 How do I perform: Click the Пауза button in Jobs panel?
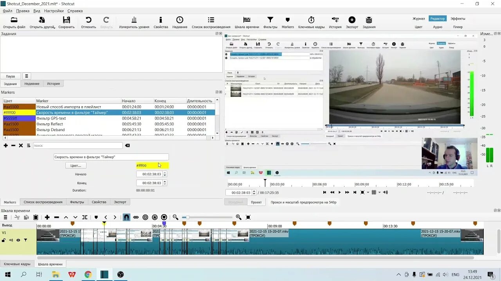[10, 76]
